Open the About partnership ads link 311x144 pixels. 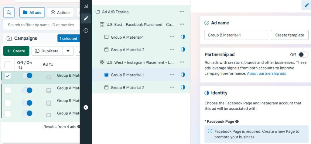(266, 73)
